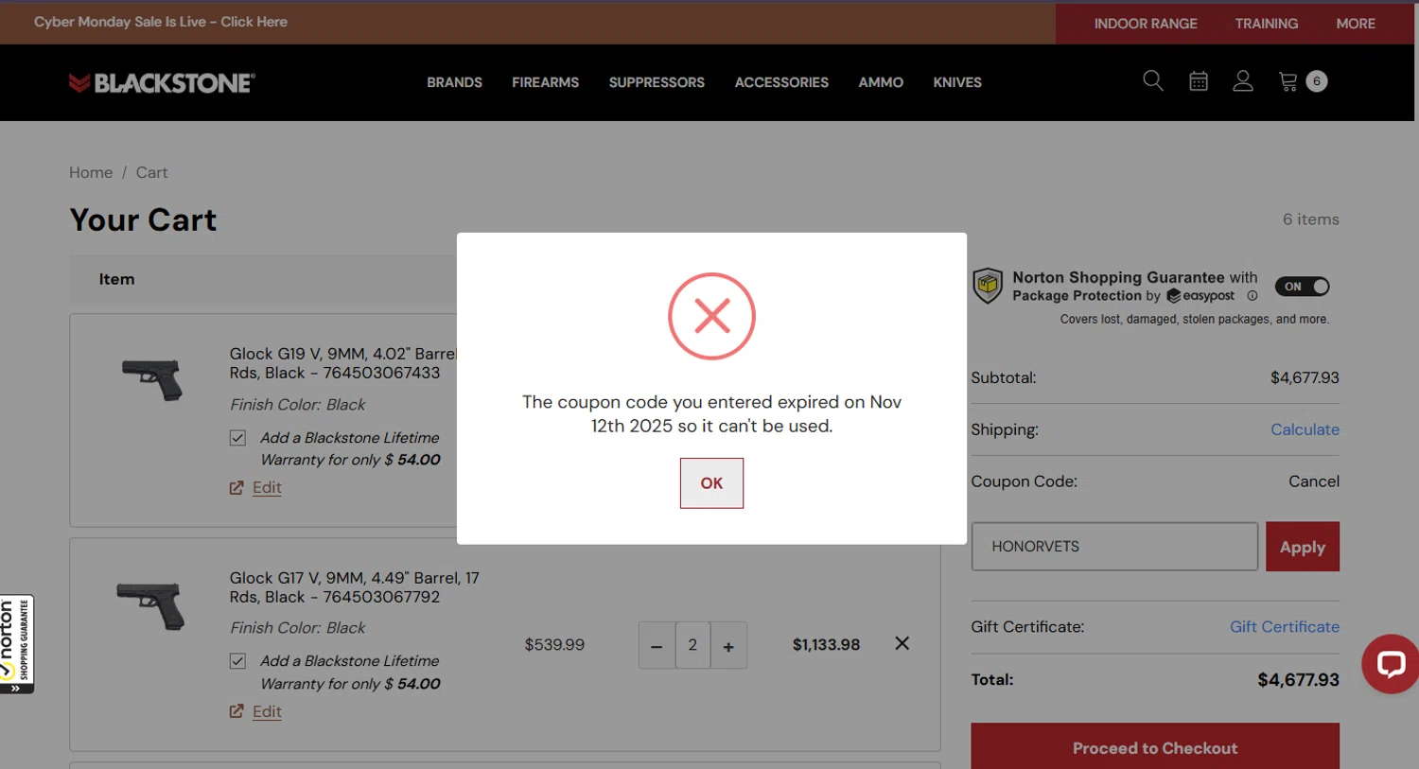Open Glock G17 V product title
1419x769 pixels.
pos(355,587)
